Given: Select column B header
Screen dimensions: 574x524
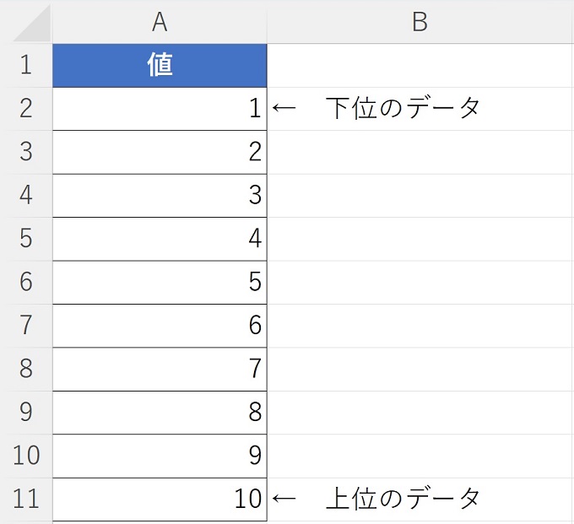Looking at the screenshot, I should tap(420, 23).
